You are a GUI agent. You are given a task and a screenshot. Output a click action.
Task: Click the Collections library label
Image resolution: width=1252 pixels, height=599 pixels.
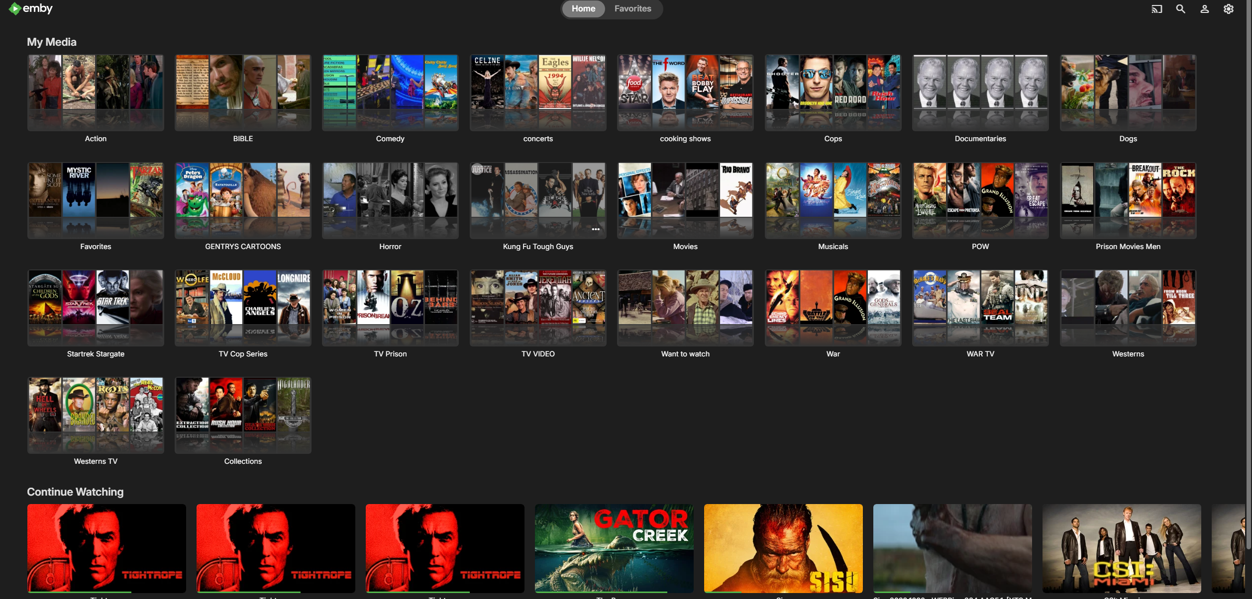(x=243, y=461)
